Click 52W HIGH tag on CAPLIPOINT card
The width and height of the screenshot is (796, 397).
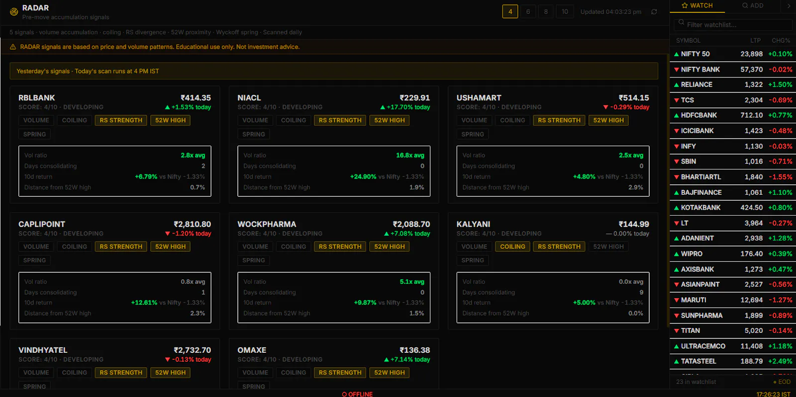[170, 246]
